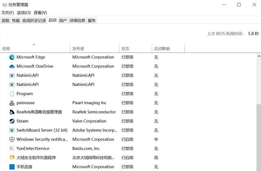Image resolution: width=261 pixels, height=171 pixels.
Task: Sort by the 状态 column header
Action: point(135,48)
